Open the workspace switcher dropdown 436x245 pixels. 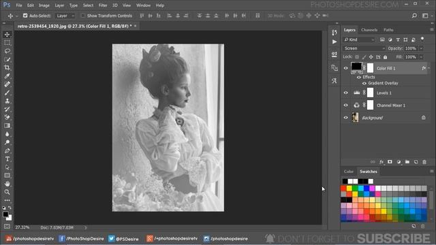tap(426, 16)
